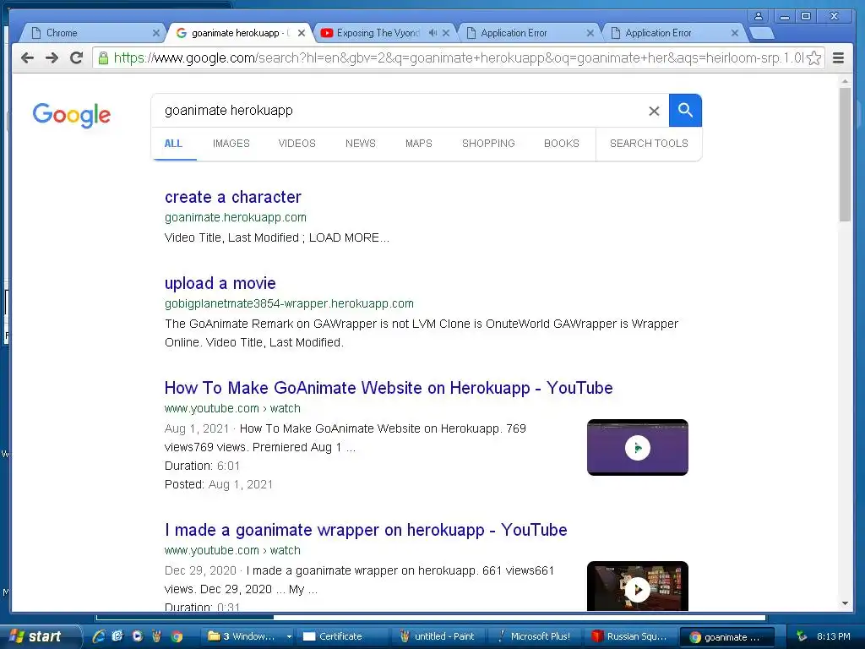Click the scrollbar down arrow
The image size is (865, 649).
pyautogui.click(x=845, y=603)
